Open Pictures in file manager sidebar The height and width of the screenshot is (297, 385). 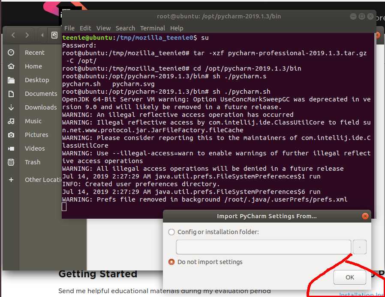tap(36, 135)
